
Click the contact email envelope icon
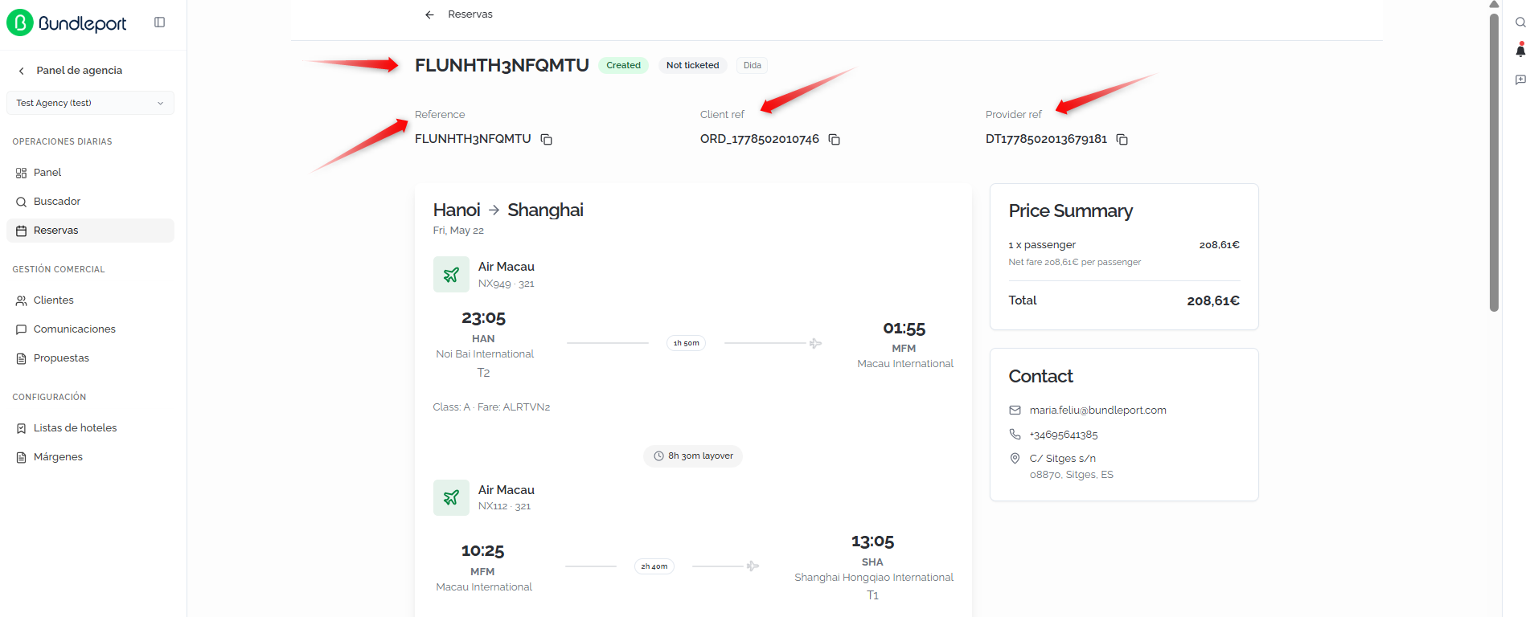[1015, 411]
